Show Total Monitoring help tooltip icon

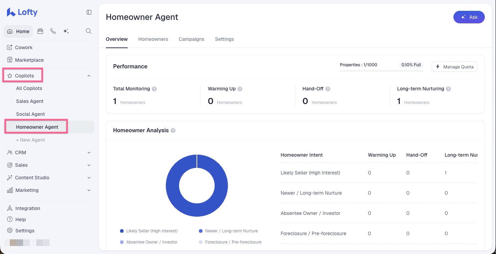154,89
